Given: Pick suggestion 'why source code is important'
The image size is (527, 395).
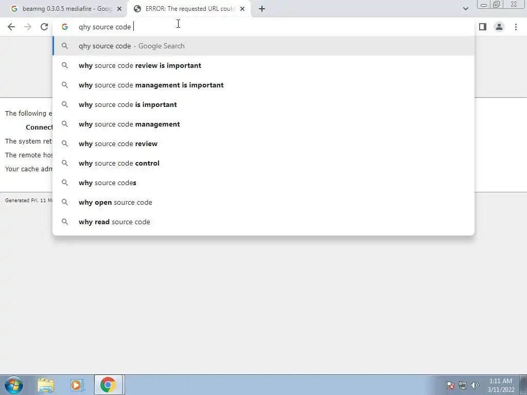Looking at the screenshot, I should coord(263,104).
